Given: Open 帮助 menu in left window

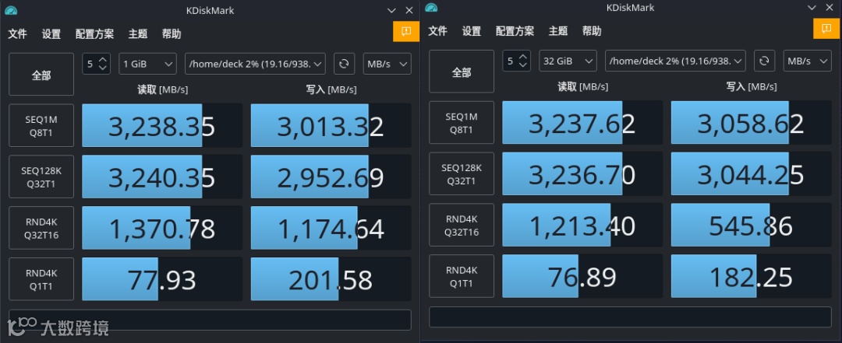Looking at the screenshot, I should pos(172,34).
